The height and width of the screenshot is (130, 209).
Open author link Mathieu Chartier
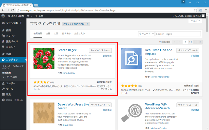tap(159, 128)
